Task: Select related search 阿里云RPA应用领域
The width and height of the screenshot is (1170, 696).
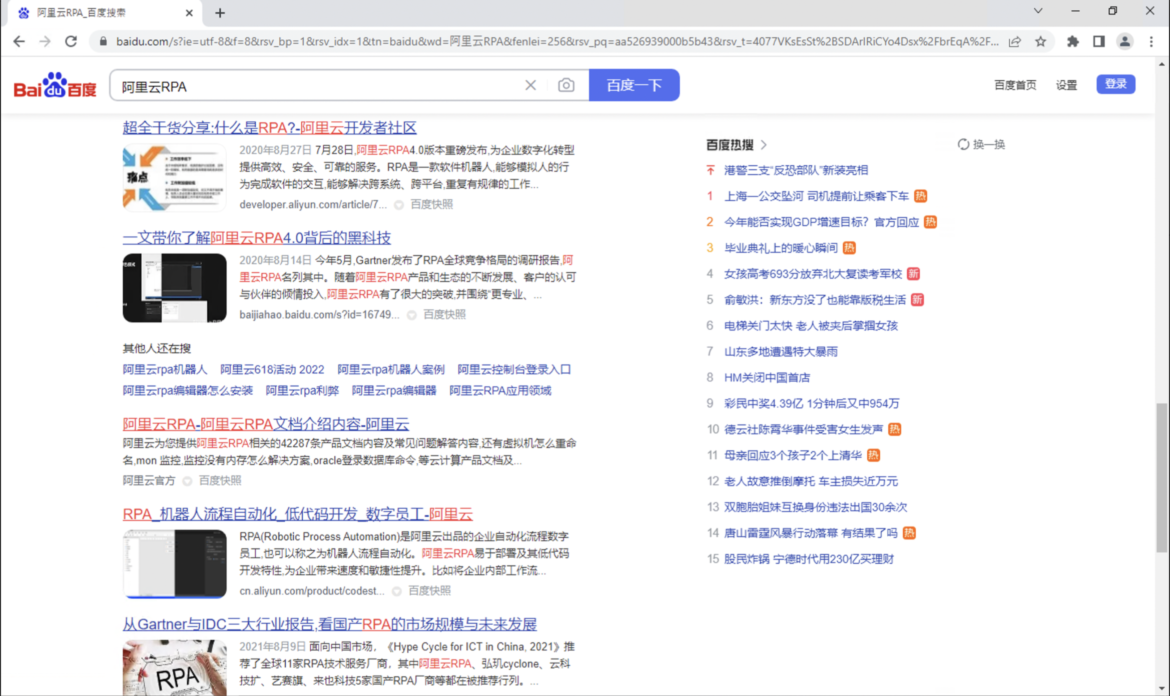Action: coord(500,390)
